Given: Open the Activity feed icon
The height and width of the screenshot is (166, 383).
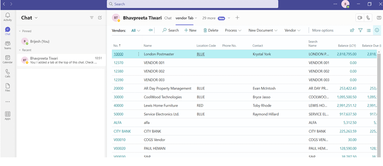Looking at the screenshot, I should 7,16.
